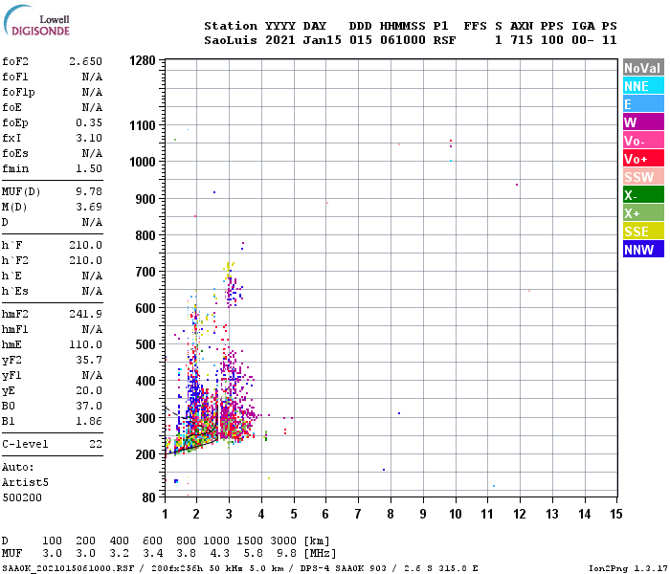
Task: Click the Lowell Digisonde logo
Action: [x=36, y=21]
